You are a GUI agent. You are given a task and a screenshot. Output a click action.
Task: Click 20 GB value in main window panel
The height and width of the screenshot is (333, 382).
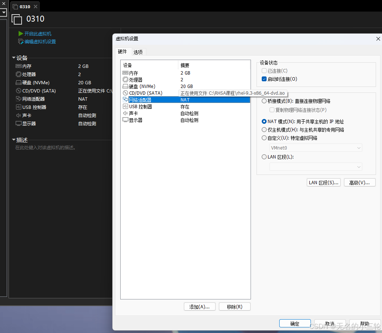[x=85, y=83]
